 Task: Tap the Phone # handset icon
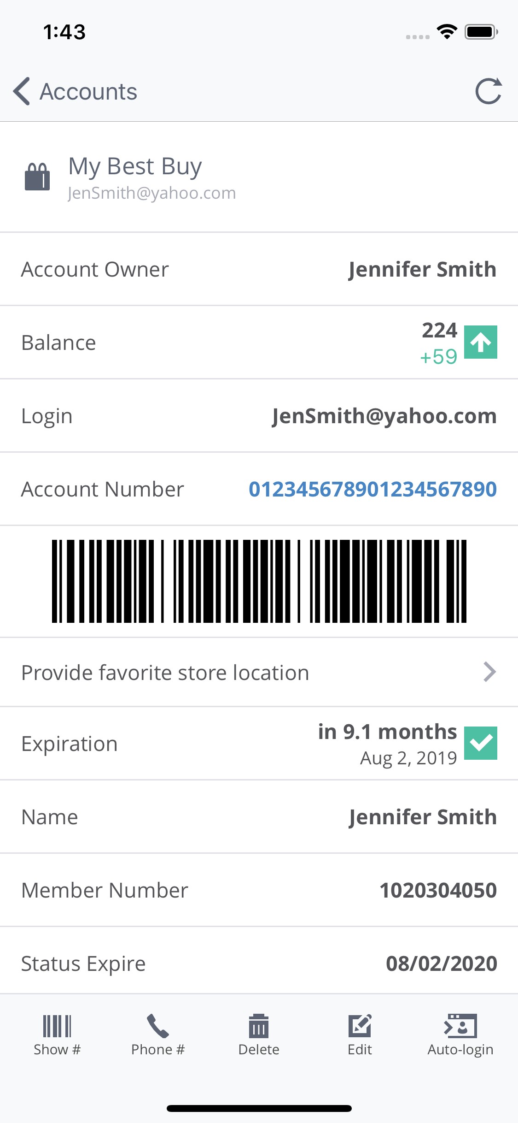[x=158, y=1026]
